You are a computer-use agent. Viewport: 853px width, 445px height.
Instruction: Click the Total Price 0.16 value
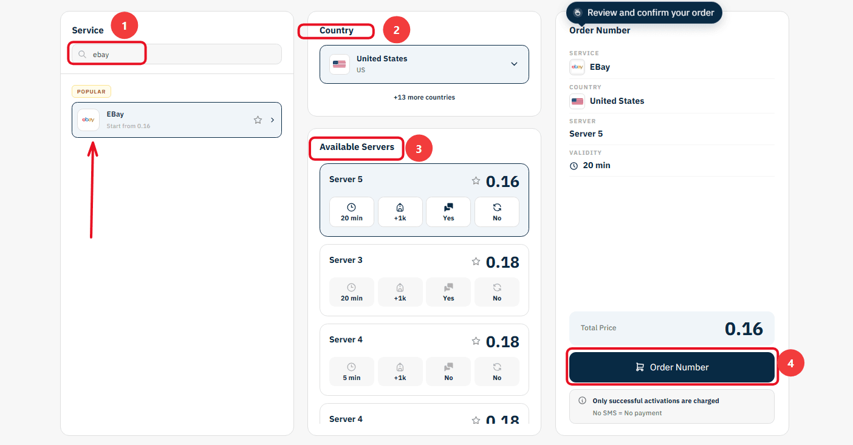pyautogui.click(x=744, y=328)
